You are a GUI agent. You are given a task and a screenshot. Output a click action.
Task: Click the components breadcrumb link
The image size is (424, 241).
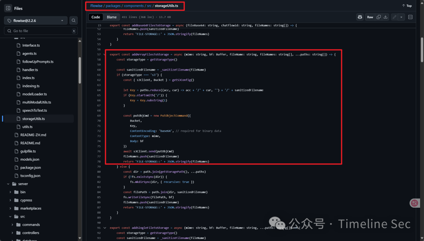point(133,5)
